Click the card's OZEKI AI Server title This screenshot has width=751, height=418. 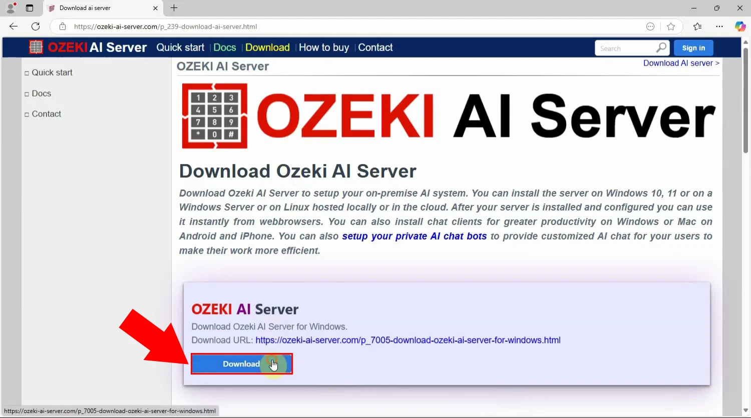click(x=245, y=309)
